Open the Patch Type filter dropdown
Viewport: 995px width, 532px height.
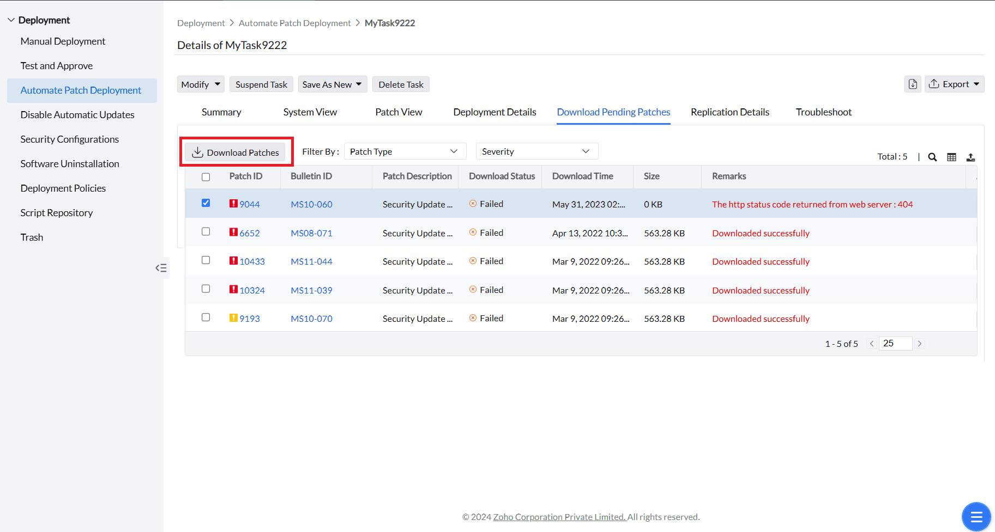(405, 151)
